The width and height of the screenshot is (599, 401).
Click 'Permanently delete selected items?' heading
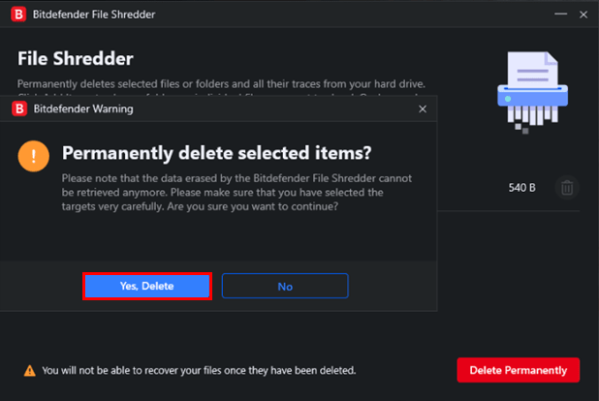coord(216,153)
